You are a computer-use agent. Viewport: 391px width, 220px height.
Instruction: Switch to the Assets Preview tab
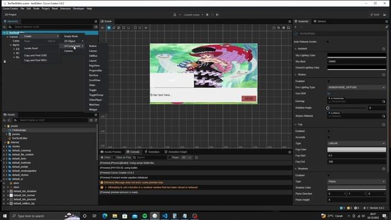(x=111, y=152)
